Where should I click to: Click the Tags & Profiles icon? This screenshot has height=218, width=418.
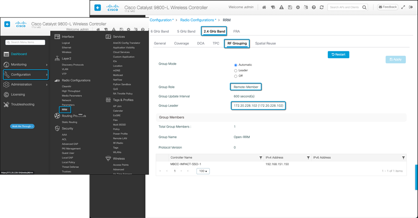[108, 100]
